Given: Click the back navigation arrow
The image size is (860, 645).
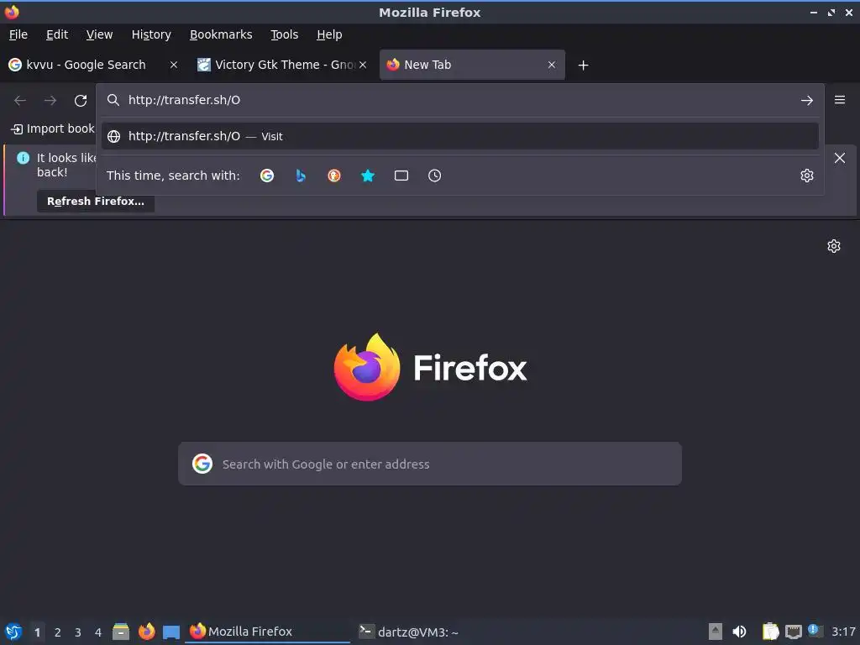Looking at the screenshot, I should point(20,101).
